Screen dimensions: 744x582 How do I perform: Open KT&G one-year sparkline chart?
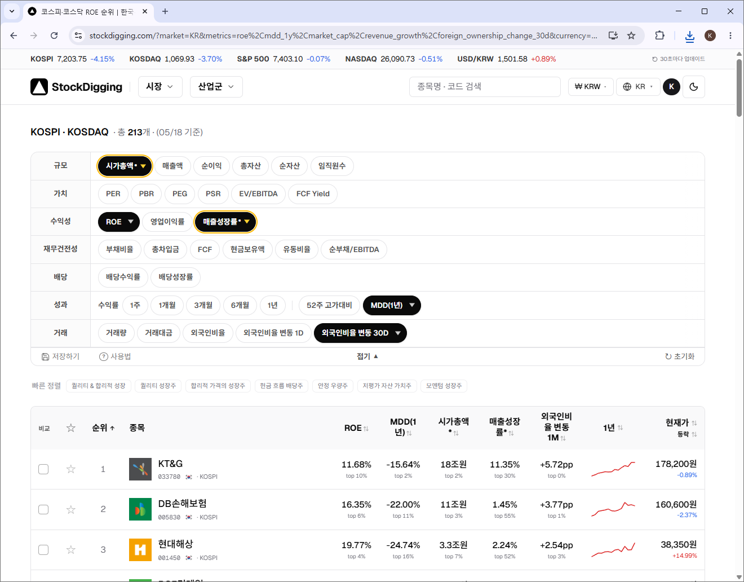(613, 469)
